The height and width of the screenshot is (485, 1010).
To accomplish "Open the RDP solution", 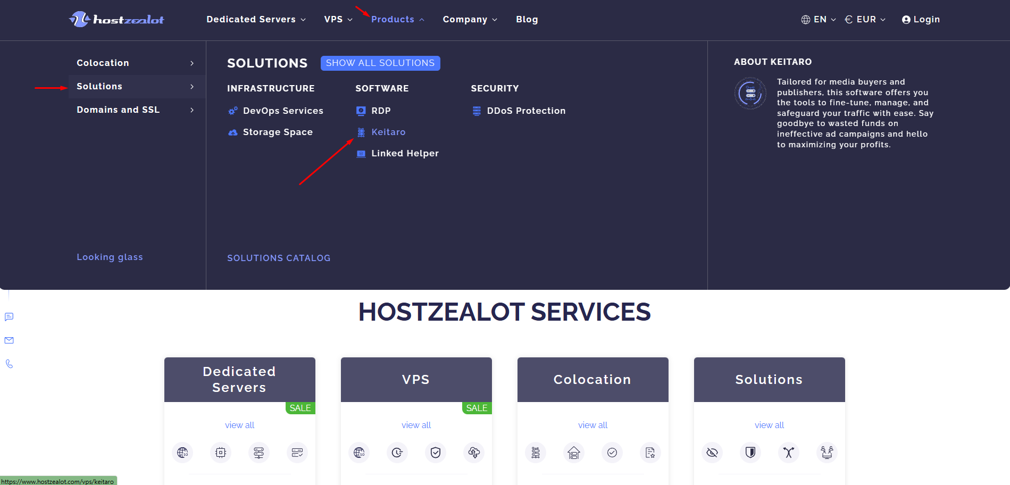I will pos(381,111).
